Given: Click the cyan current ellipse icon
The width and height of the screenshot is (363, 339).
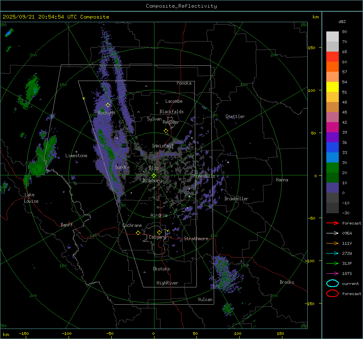Looking at the screenshot, I should [332, 283].
